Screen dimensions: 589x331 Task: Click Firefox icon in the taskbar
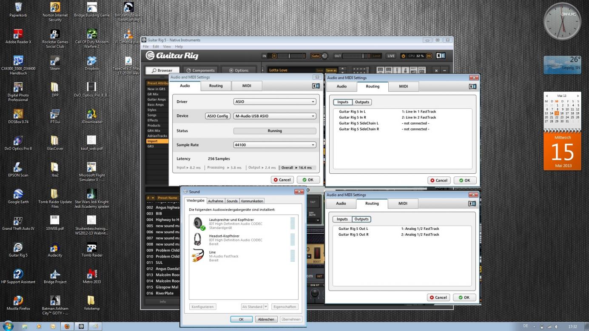tap(67, 326)
